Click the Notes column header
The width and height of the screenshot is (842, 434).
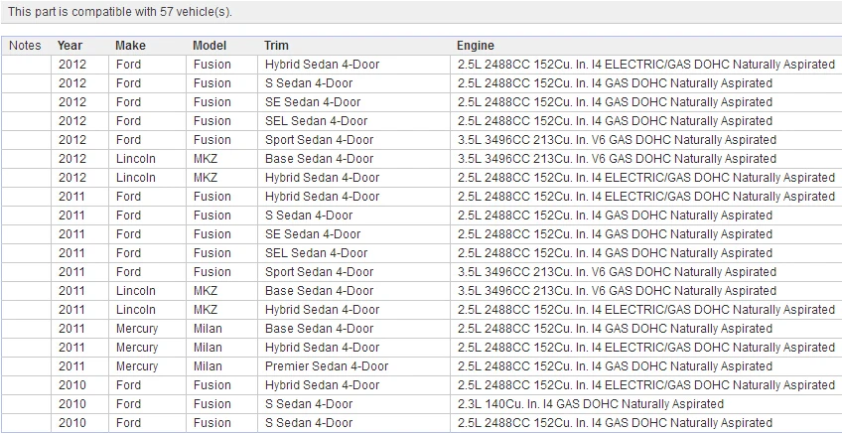(x=25, y=46)
